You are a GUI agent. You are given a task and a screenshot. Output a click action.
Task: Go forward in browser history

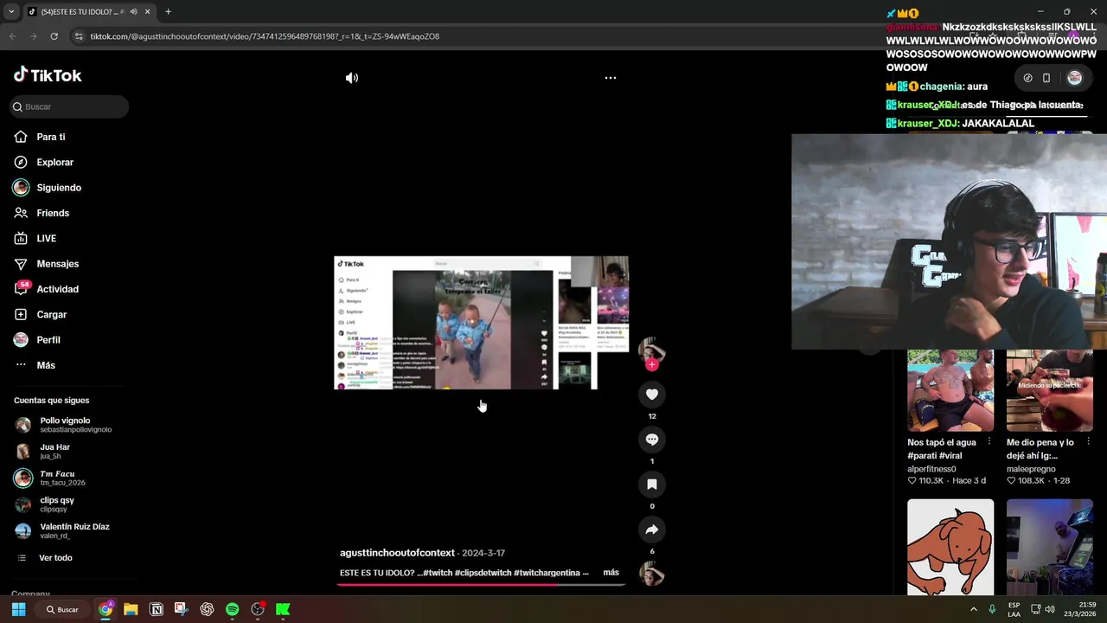[33, 36]
